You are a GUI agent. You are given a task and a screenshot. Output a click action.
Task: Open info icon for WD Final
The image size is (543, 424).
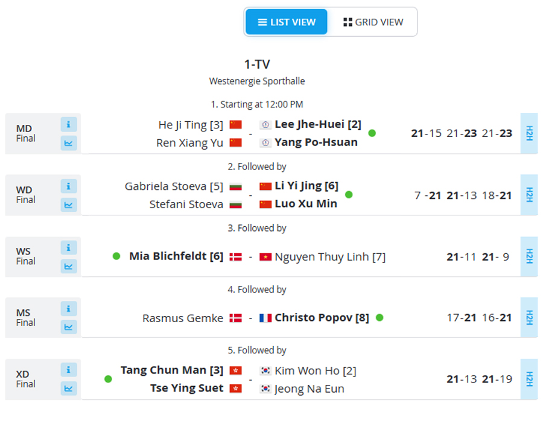pos(69,186)
